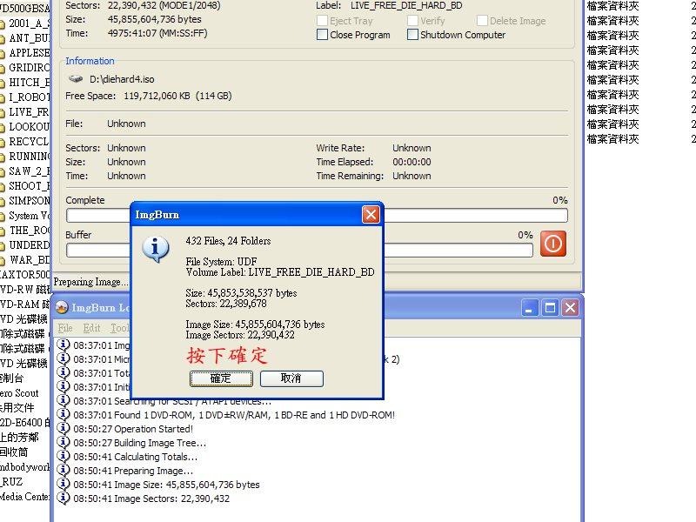Select log line 'Found 1 DVD-ROM, 1 DVD±RW/RAM'
The height and width of the screenshot is (522, 696).
click(x=234, y=415)
